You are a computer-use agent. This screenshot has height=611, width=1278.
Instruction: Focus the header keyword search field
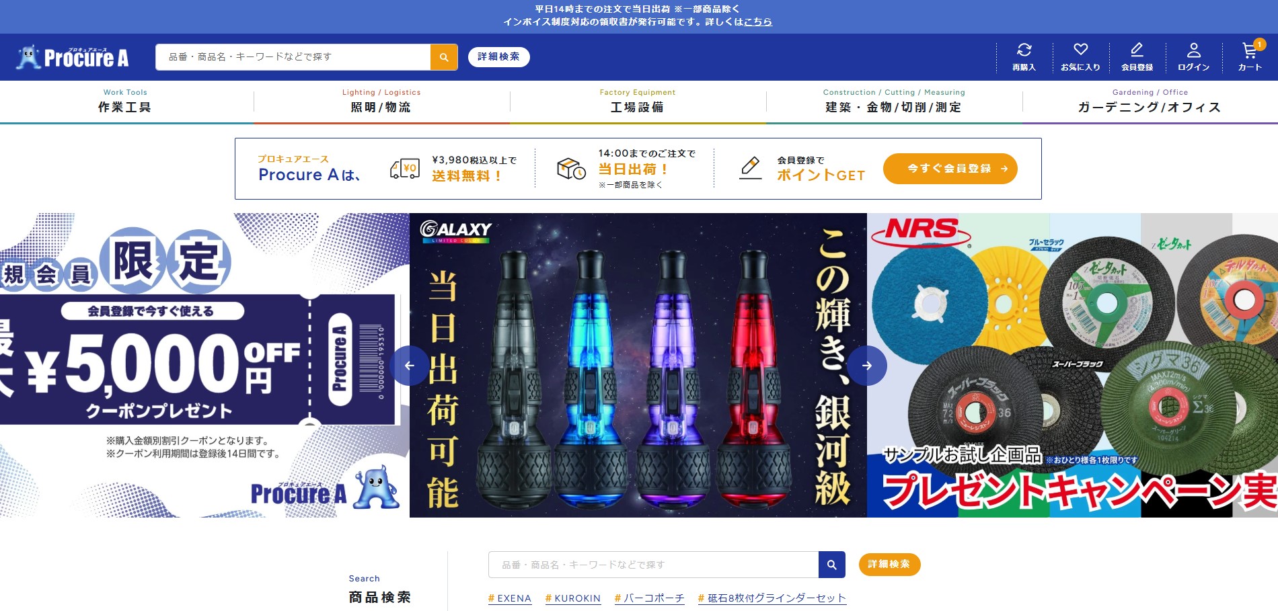(x=293, y=57)
